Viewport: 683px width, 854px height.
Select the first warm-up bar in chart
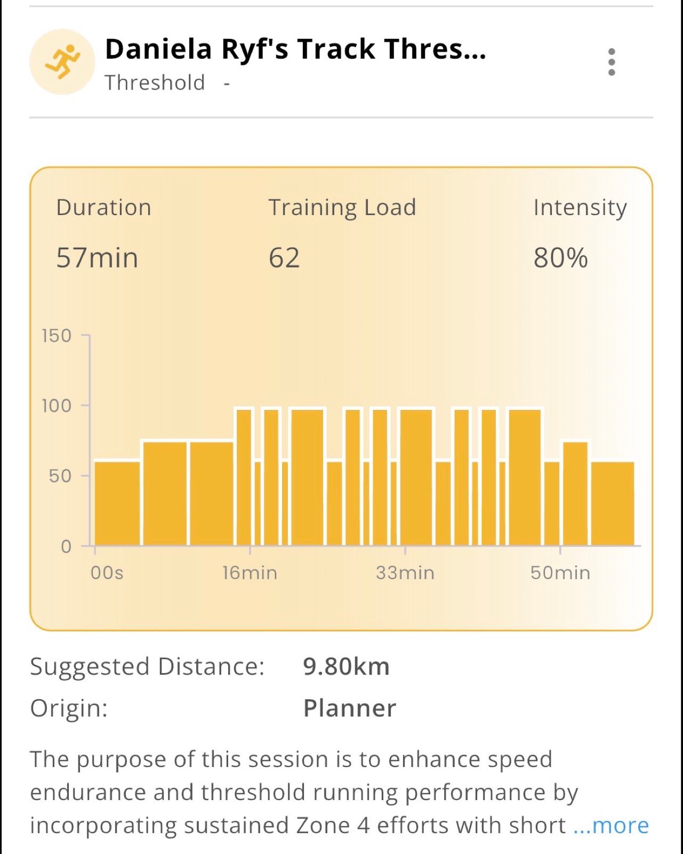(117, 503)
